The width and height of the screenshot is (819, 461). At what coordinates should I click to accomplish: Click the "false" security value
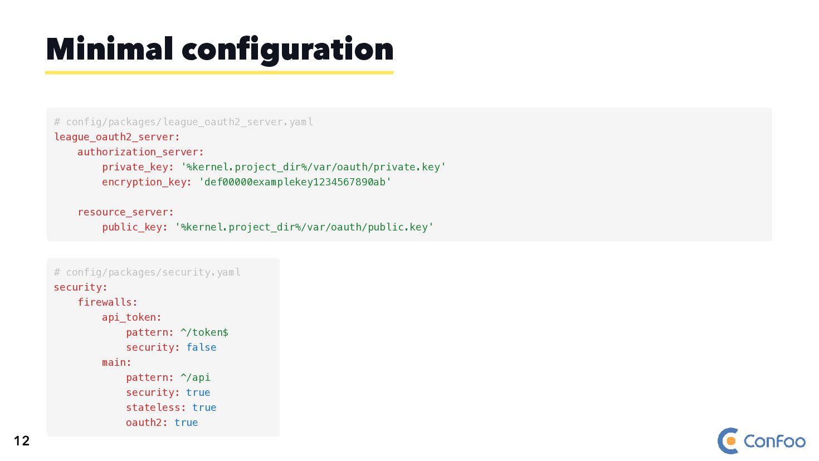coord(201,347)
